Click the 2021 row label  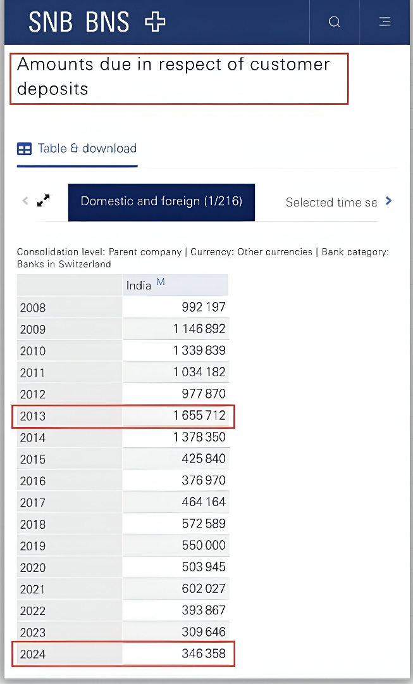34,589
